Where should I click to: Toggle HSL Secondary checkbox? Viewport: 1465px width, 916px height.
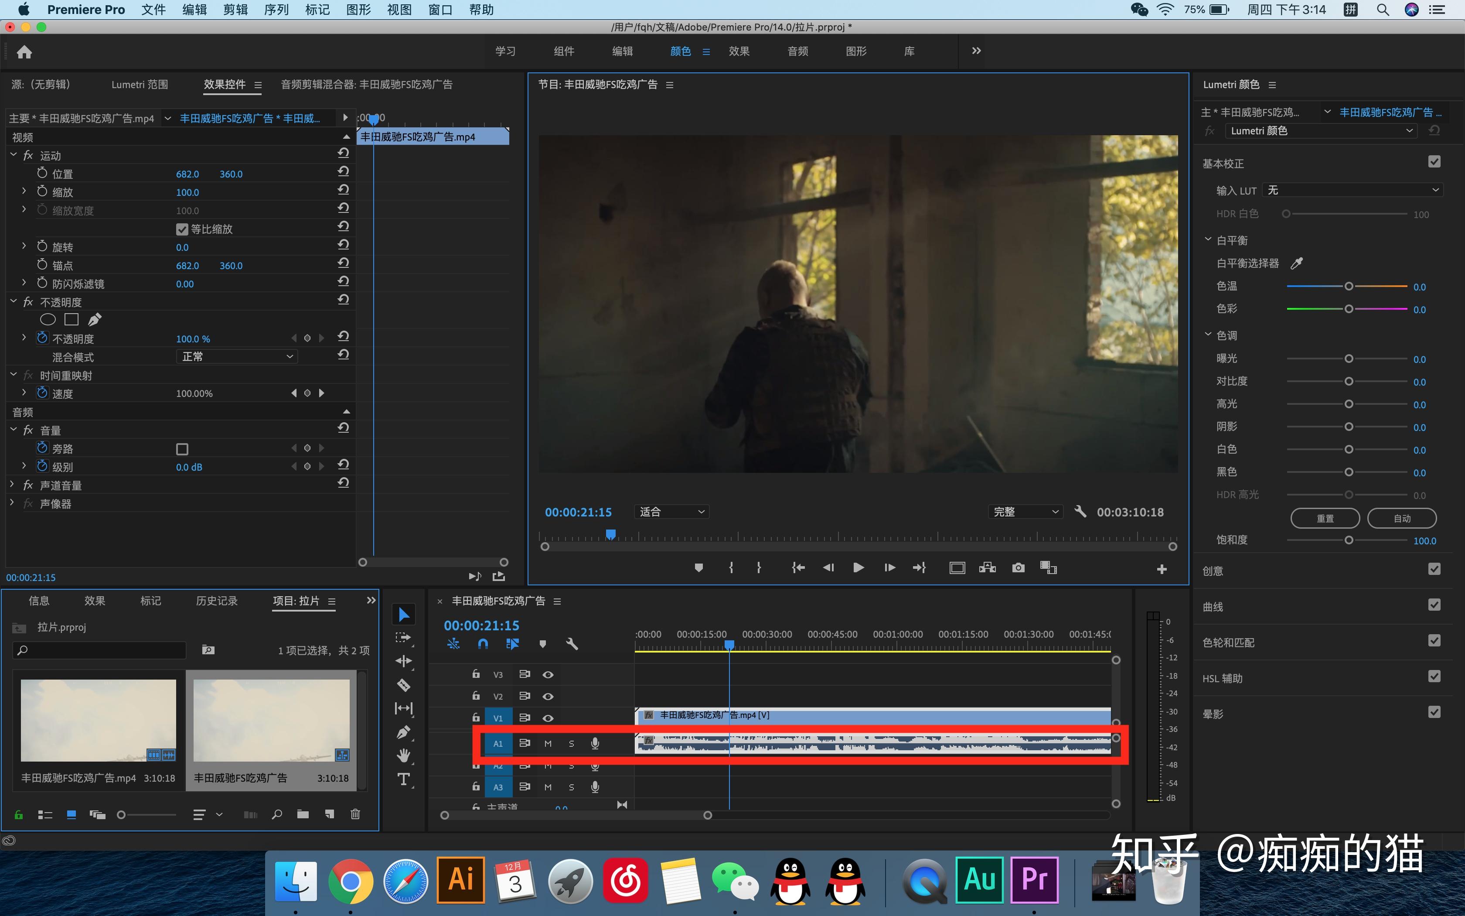(x=1434, y=676)
